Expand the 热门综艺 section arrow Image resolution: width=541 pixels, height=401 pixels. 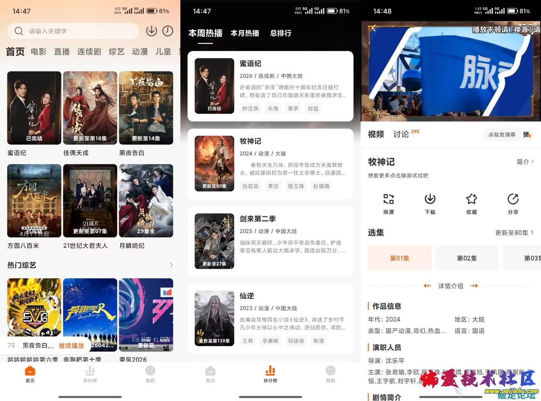click(171, 265)
